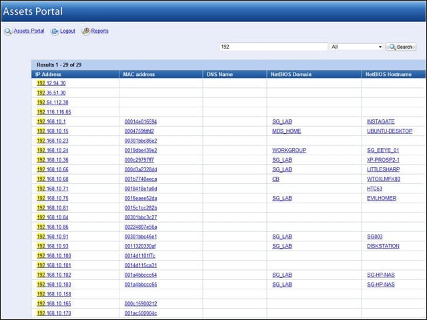Screen dimensions: 427x320
Task: Open IP address 192.168.10.170
Action: pos(54,313)
